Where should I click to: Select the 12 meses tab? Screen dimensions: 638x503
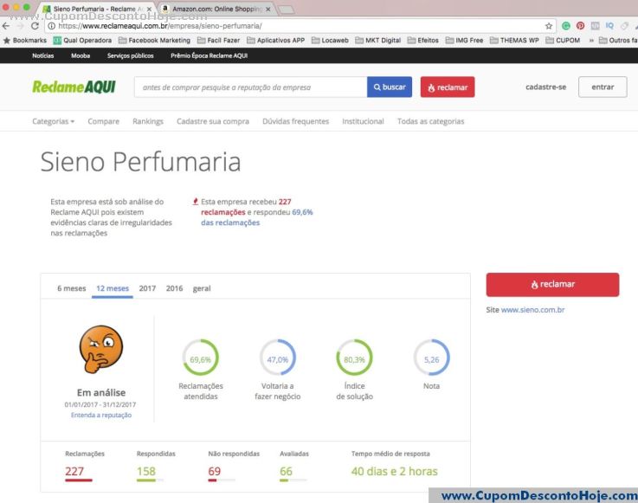[113, 288]
